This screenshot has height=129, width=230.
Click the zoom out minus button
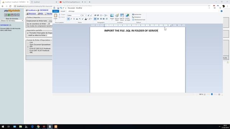[x=204, y=95]
